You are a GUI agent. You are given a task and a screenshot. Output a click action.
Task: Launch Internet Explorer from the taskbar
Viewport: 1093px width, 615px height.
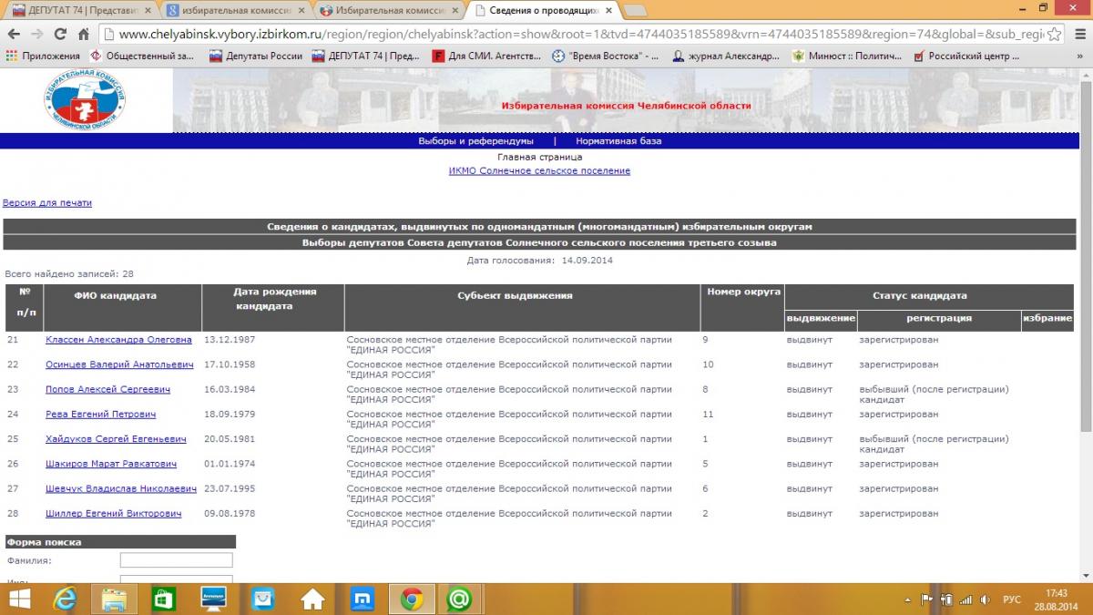click(66, 599)
